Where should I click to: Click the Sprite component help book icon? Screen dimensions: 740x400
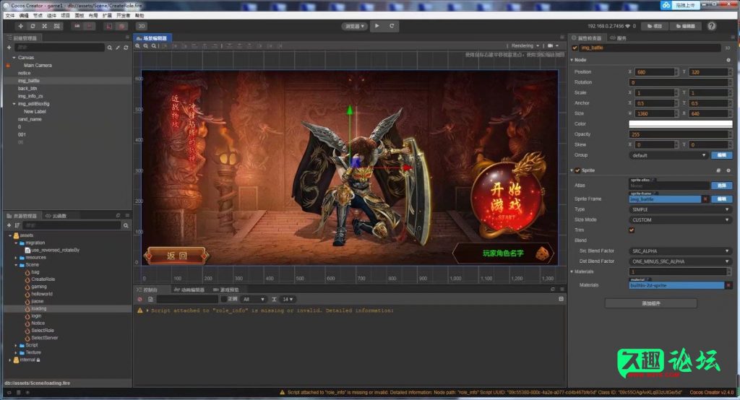[718, 170]
